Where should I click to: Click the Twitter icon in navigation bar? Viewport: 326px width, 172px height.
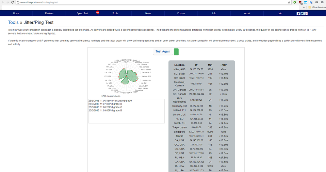coord(302,13)
